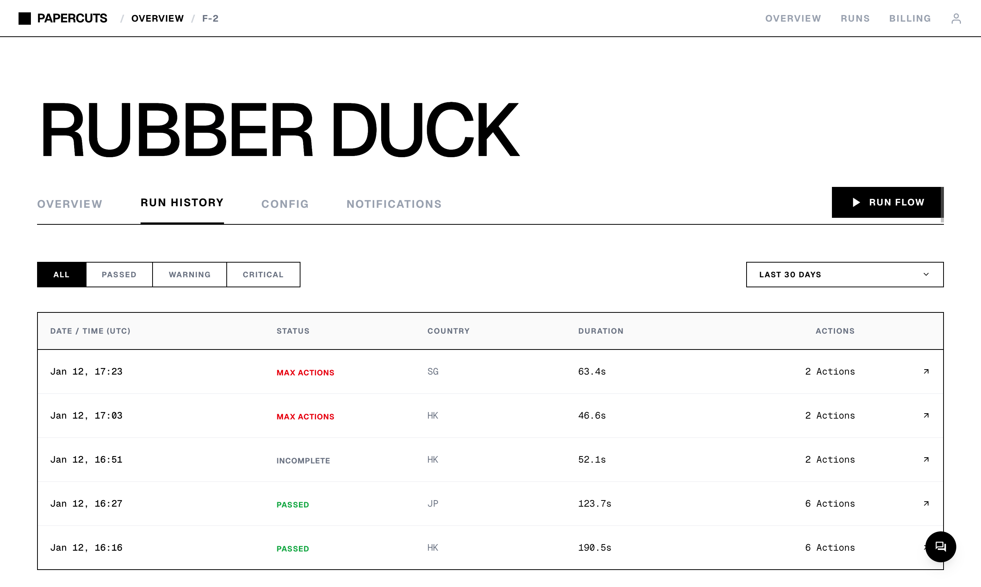Open the user profile icon
981x587 pixels.
coord(956,19)
